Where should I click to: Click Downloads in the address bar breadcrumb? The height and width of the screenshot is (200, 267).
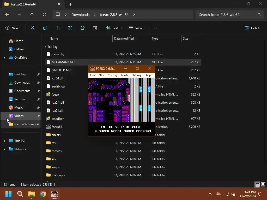(x=80, y=15)
